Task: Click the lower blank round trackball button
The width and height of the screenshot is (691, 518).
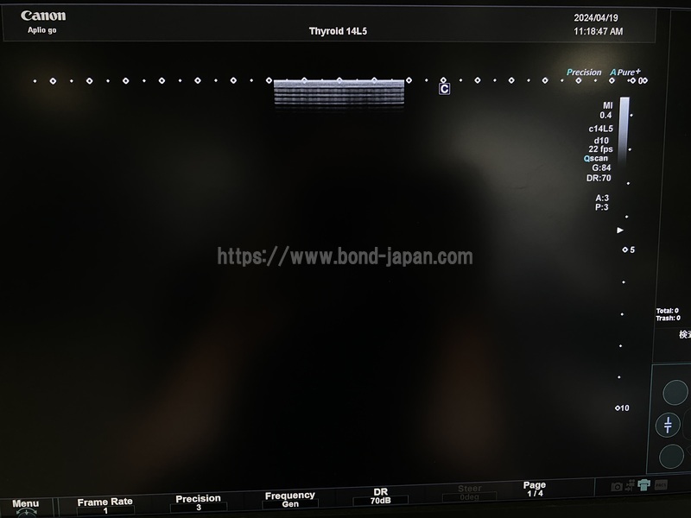Action: tap(672, 456)
